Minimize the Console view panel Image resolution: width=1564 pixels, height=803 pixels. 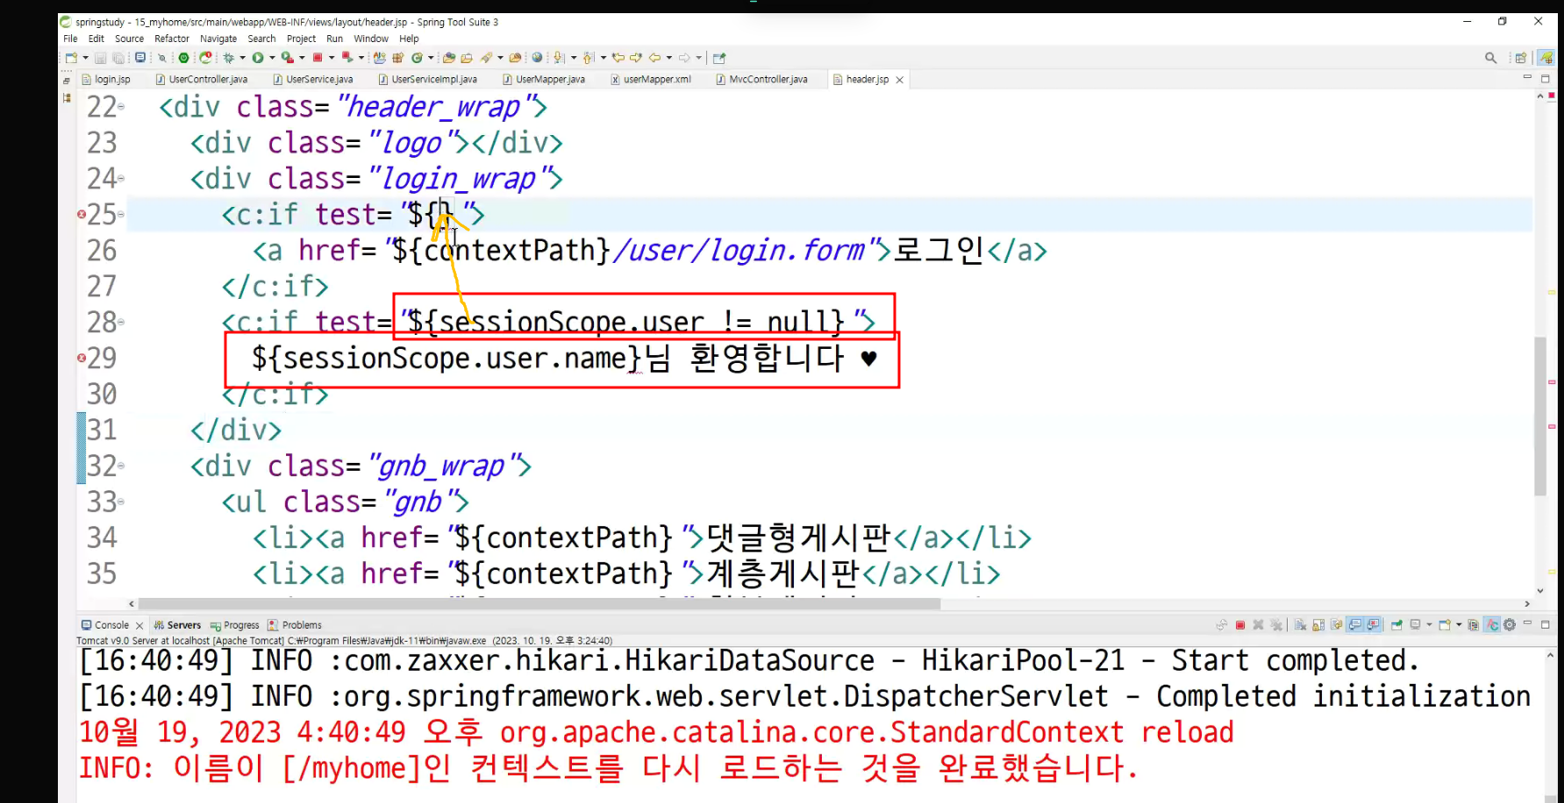pyautogui.click(x=1527, y=623)
